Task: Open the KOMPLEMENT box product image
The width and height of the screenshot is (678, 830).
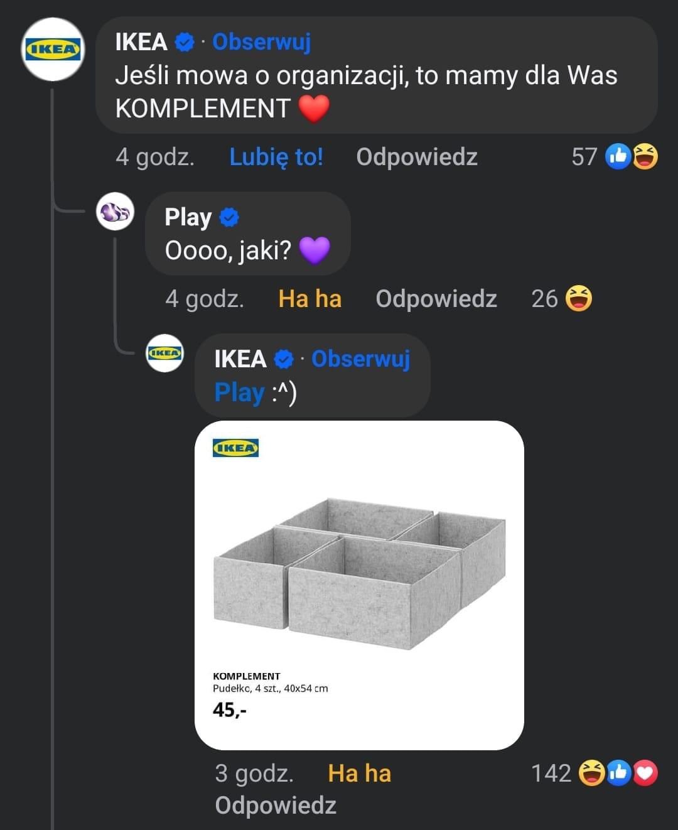Action: [x=359, y=585]
